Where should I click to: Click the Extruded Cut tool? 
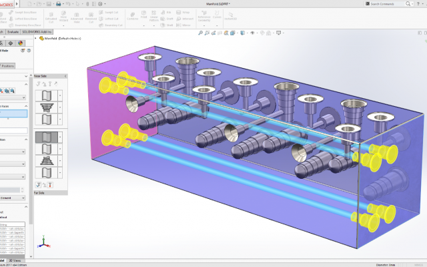pos(51,18)
